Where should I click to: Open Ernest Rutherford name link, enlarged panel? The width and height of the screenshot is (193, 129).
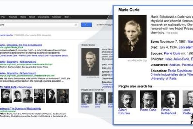coord(169,112)
